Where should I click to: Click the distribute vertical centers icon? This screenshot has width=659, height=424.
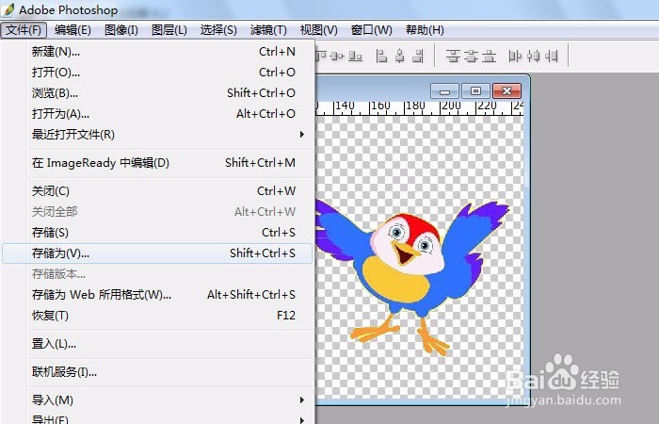pos(471,56)
